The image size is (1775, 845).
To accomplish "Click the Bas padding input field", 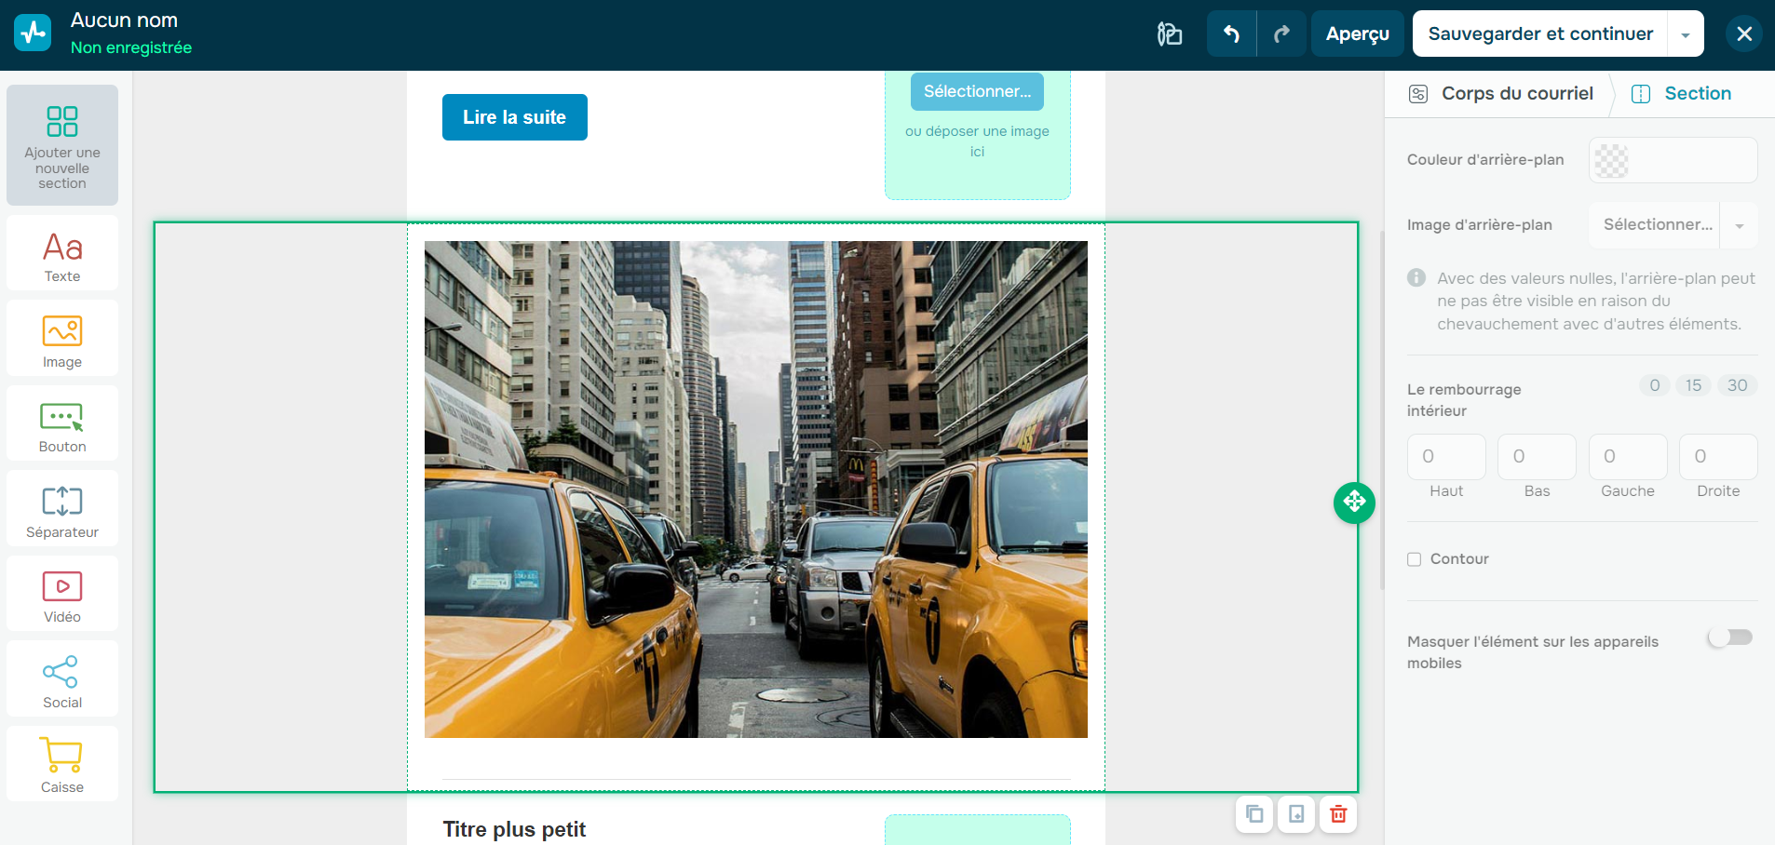I will click(1537, 457).
